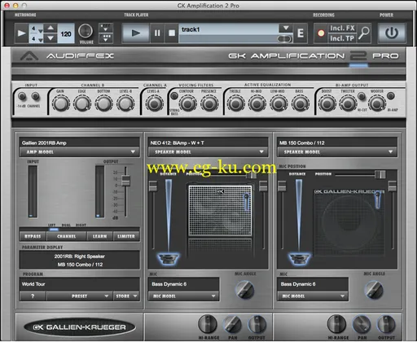Image resolution: width=417 pixels, height=342 pixels.
Task: Click the question mark help button
Action: point(33,296)
